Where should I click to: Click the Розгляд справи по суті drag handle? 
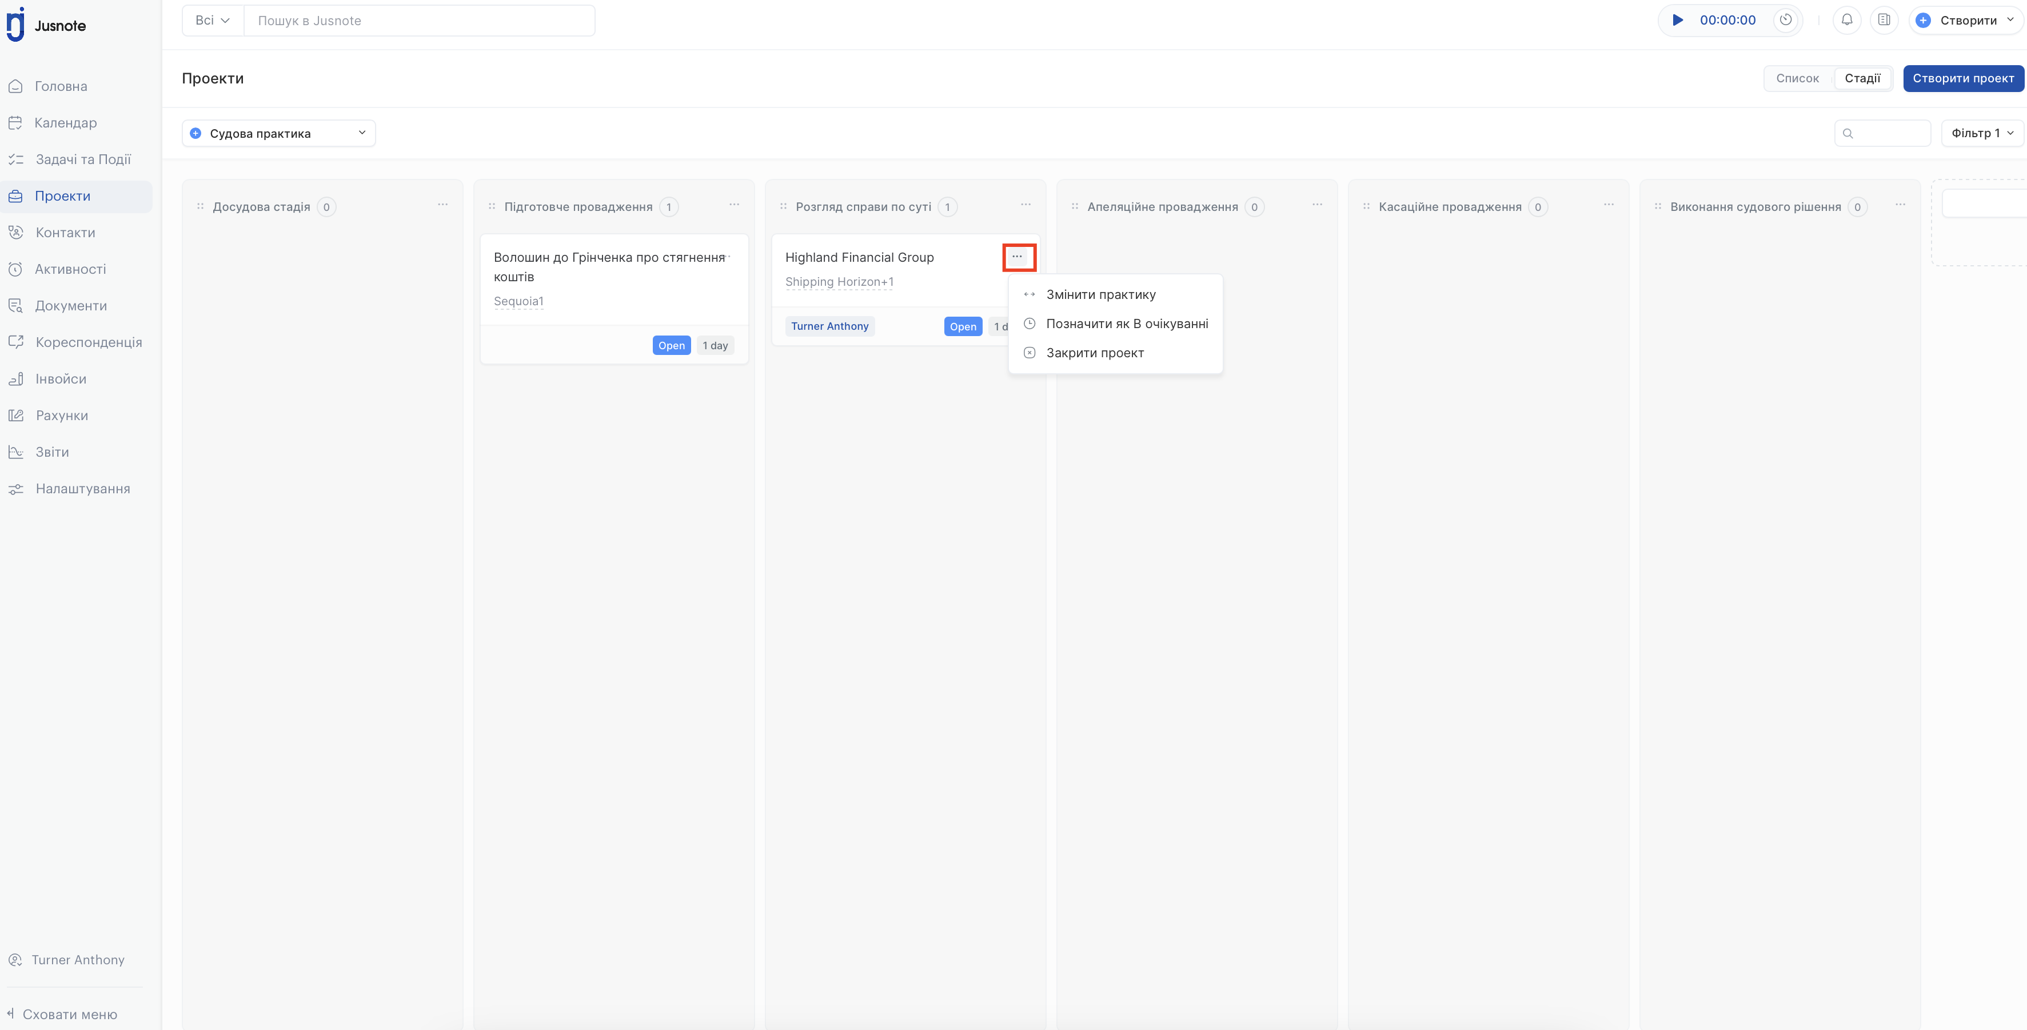pos(783,207)
